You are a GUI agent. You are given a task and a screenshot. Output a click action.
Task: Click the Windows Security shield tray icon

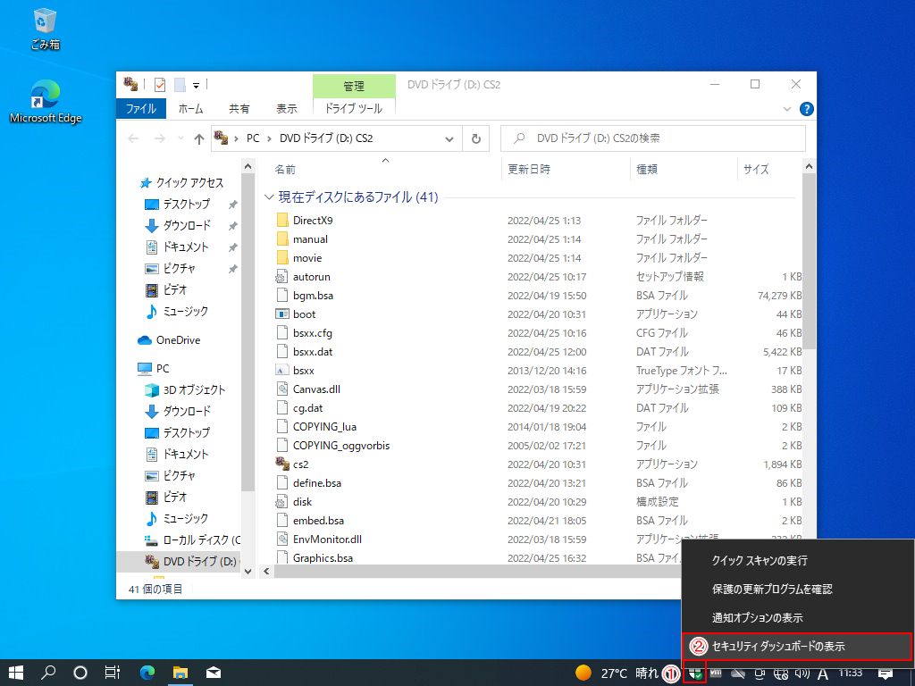[694, 673]
